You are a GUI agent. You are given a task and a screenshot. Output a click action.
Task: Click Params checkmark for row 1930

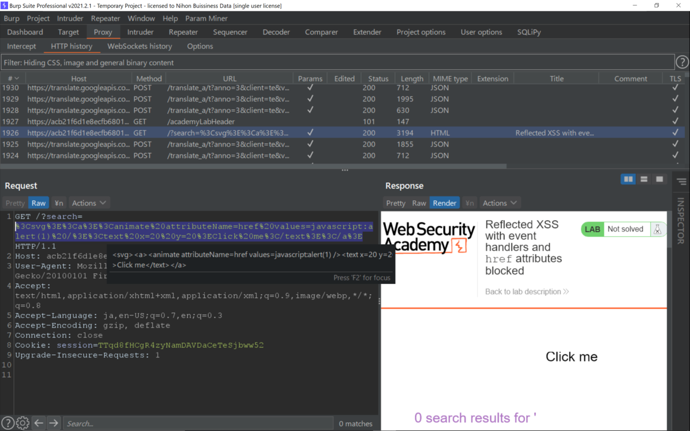point(310,87)
